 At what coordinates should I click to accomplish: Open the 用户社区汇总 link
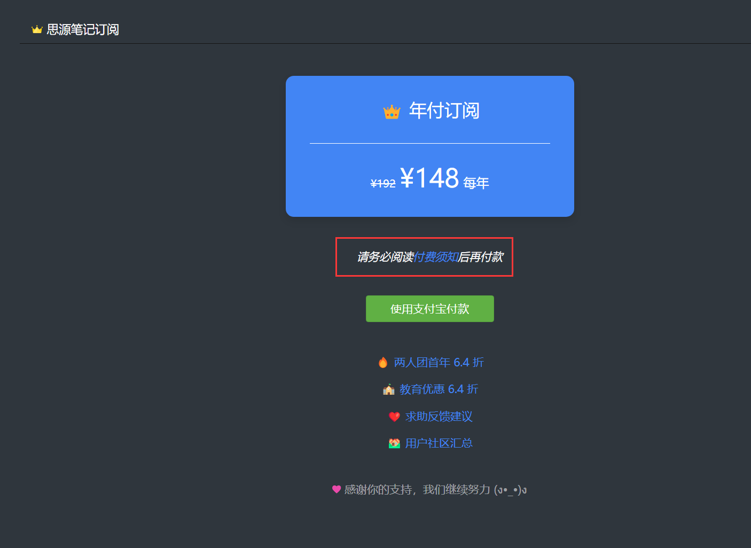439,443
